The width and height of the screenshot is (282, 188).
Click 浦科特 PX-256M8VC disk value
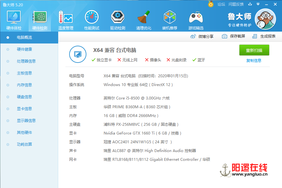click(141, 124)
